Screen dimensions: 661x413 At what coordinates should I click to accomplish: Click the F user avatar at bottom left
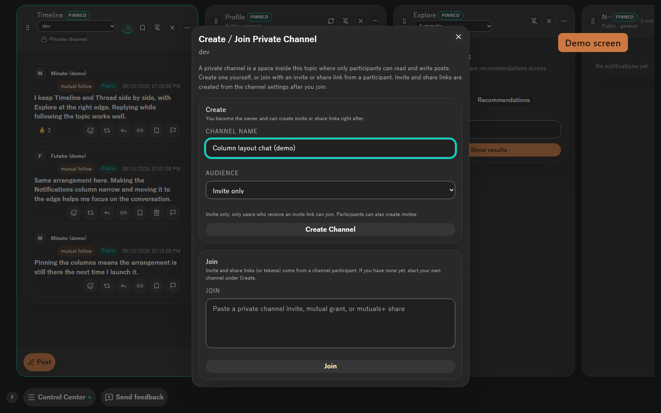point(12,397)
